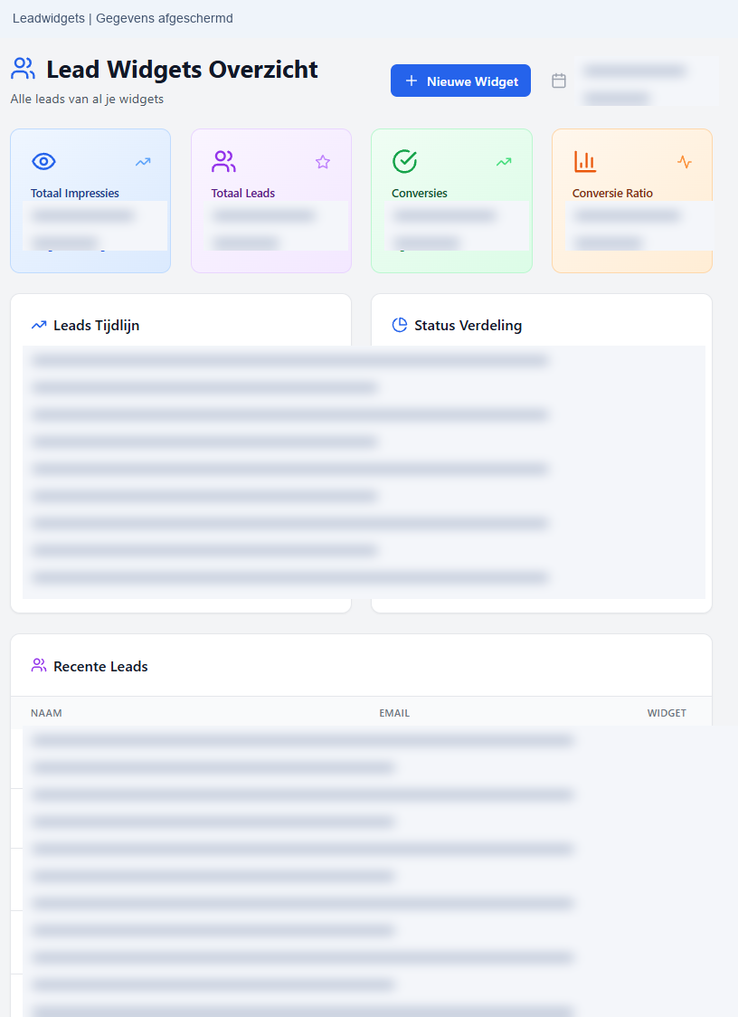The height and width of the screenshot is (1017, 738).
Task: Click the users icon next to Recente Leads
Action: pos(39,665)
